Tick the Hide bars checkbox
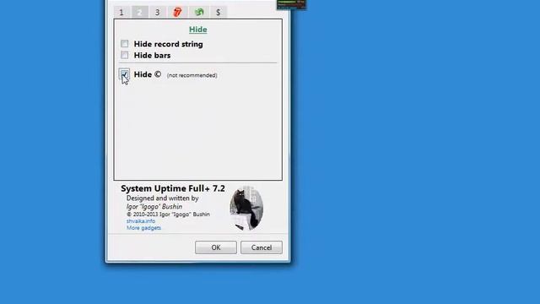This screenshot has height=304, width=540. point(124,55)
